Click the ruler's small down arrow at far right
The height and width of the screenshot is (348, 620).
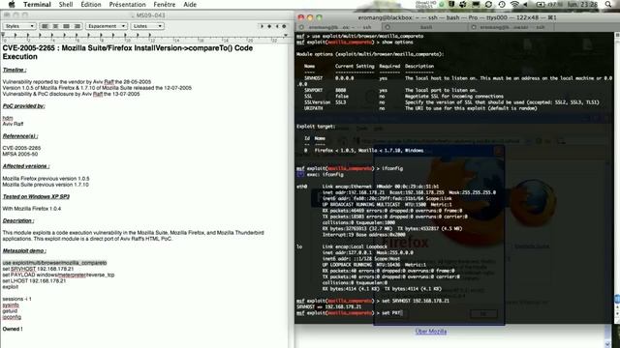point(286,35)
